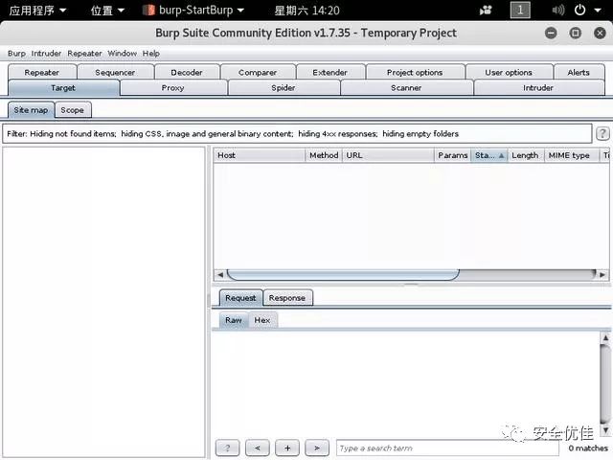Viewport: 613px width, 460px height.
Task: Open burp-StartBurp app menu
Action: (x=193, y=11)
